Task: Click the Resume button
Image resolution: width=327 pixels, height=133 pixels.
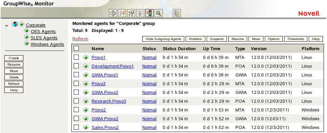Action: click(x=238, y=39)
